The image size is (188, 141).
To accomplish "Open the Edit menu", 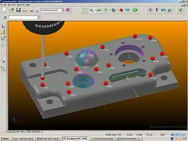I will [9, 5].
